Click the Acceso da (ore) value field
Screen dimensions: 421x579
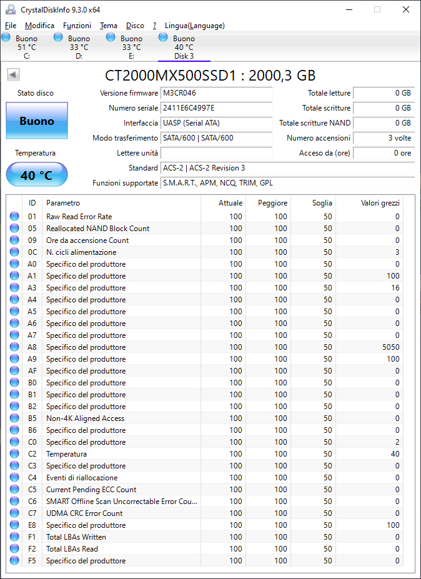[384, 153]
